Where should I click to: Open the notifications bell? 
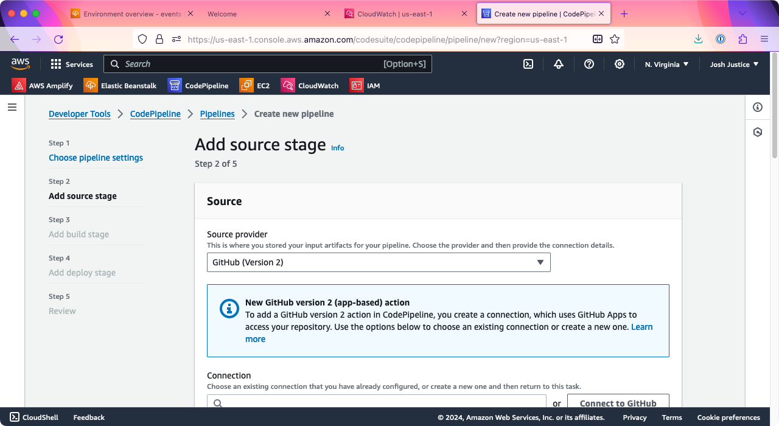coord(559,64)
